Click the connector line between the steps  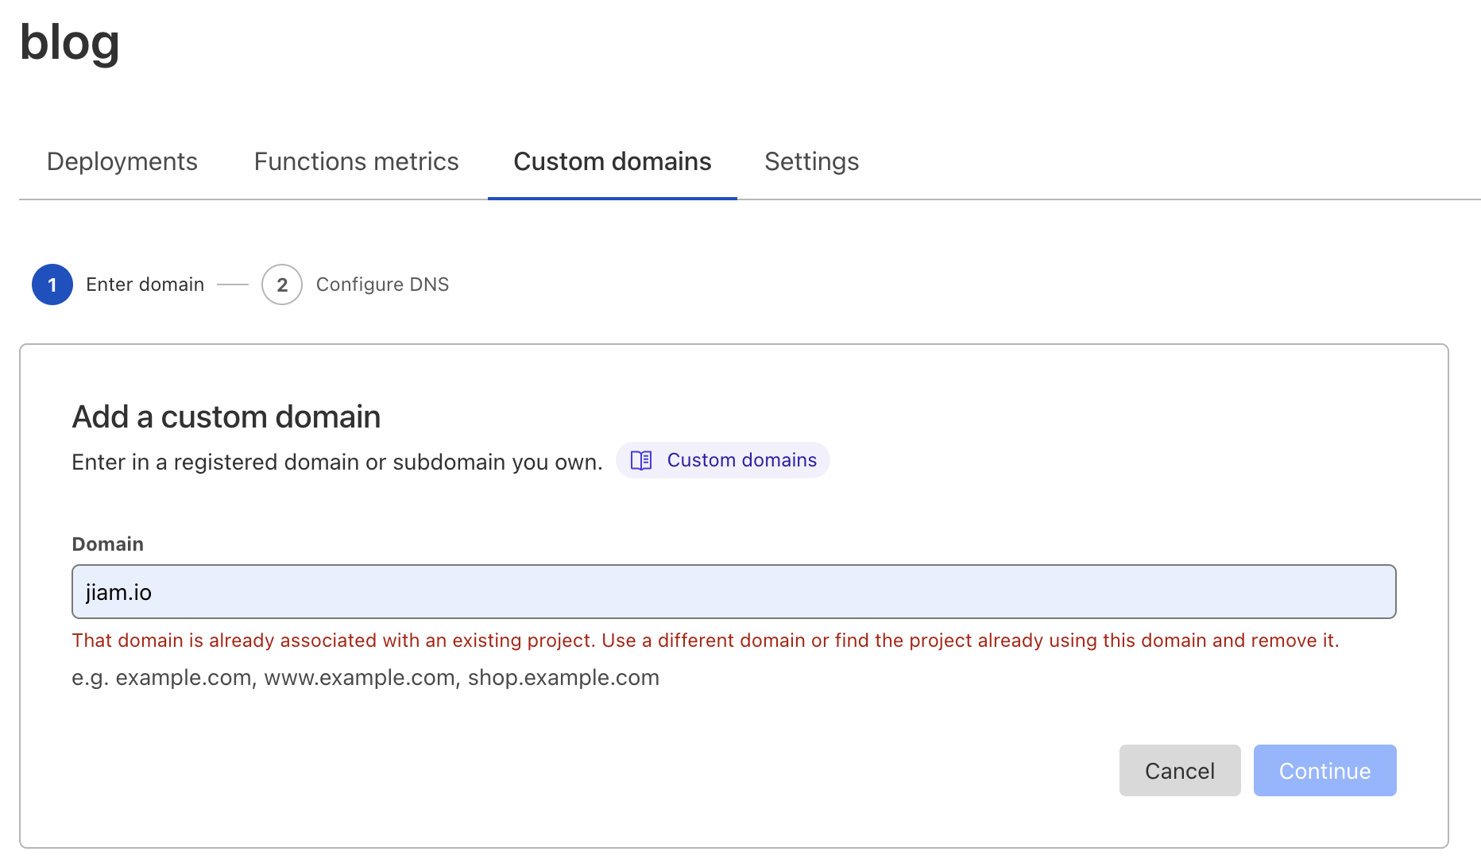[x=233, y=284]
